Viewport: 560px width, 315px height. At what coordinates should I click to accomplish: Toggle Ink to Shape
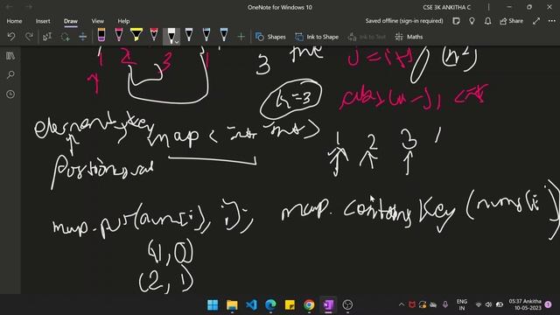(x=317, y=37)
